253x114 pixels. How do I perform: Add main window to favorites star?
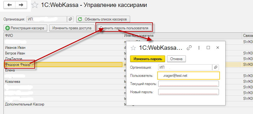point(35,5)
